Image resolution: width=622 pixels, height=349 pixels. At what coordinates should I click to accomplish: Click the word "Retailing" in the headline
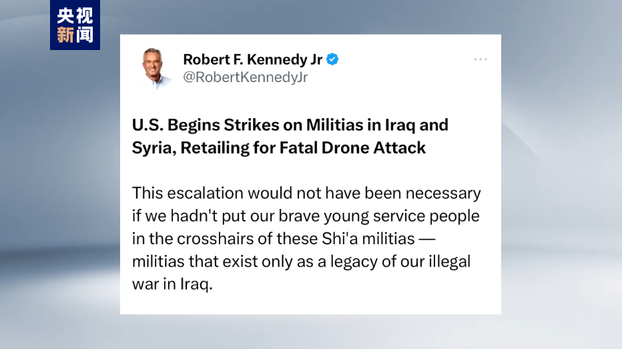pyautogui.click(x=215, y=147)
